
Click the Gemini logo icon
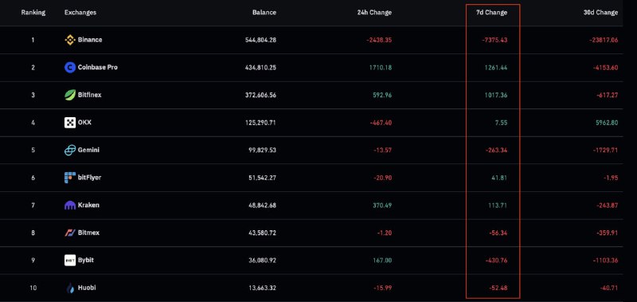coord(70,150)
